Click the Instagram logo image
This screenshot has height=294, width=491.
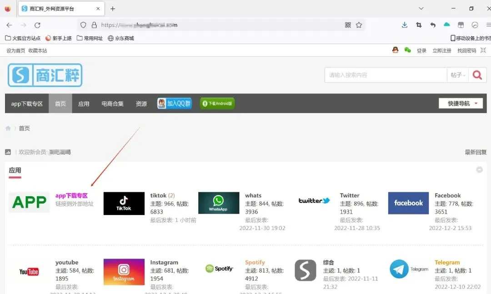pos(124,272)
